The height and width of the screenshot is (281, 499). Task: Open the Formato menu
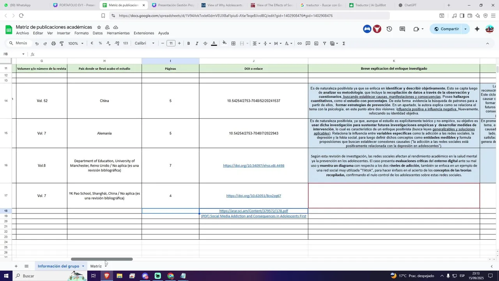coord(81,33)
